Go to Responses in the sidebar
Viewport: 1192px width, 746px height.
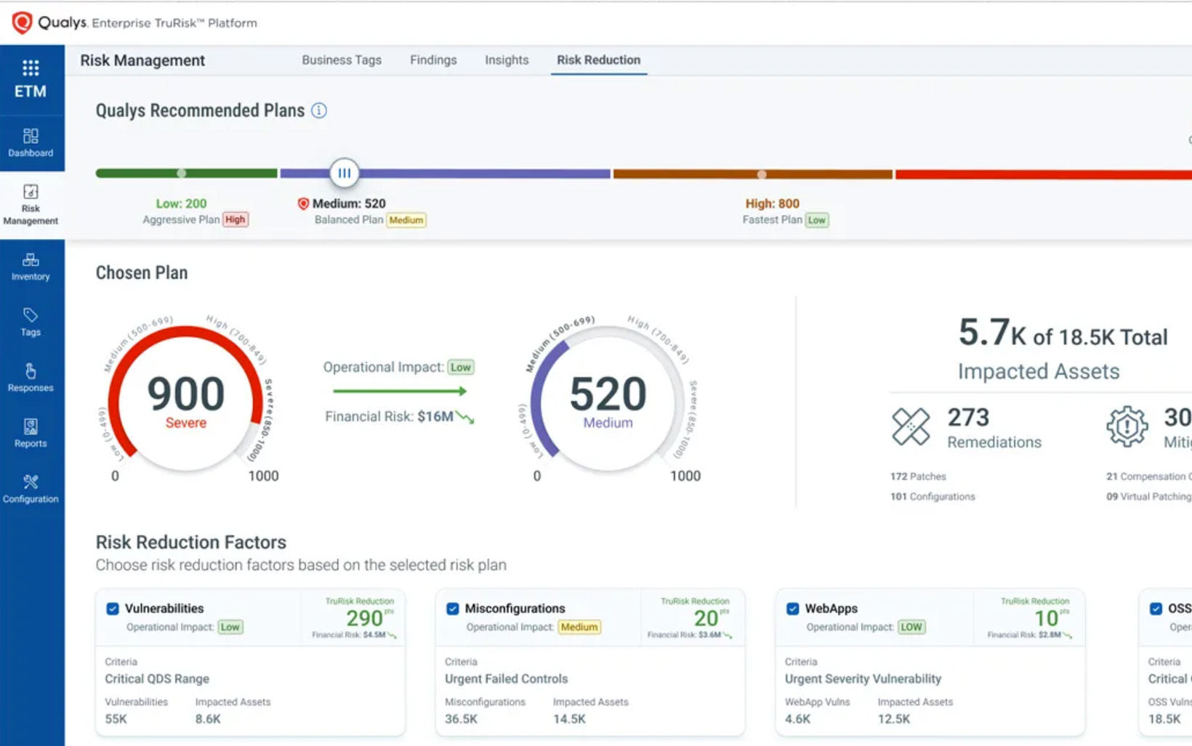[31, 378]
